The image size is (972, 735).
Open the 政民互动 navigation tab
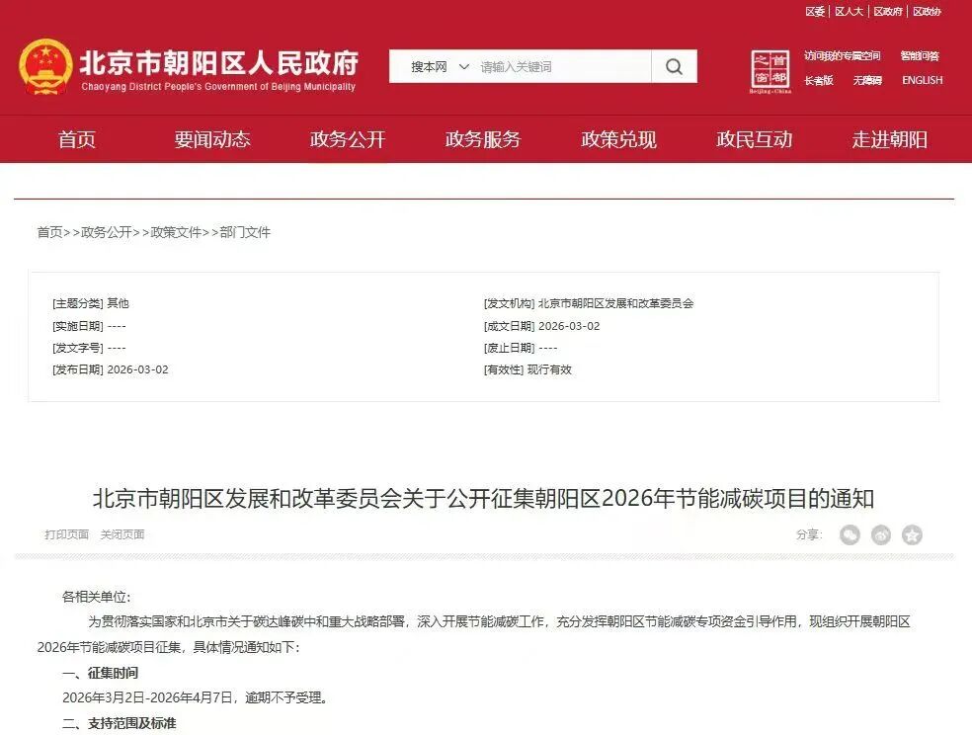[x=754, y=139]
